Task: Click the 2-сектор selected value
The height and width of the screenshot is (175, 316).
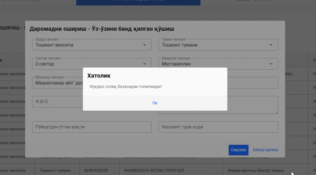Action: tap(45, 64)
